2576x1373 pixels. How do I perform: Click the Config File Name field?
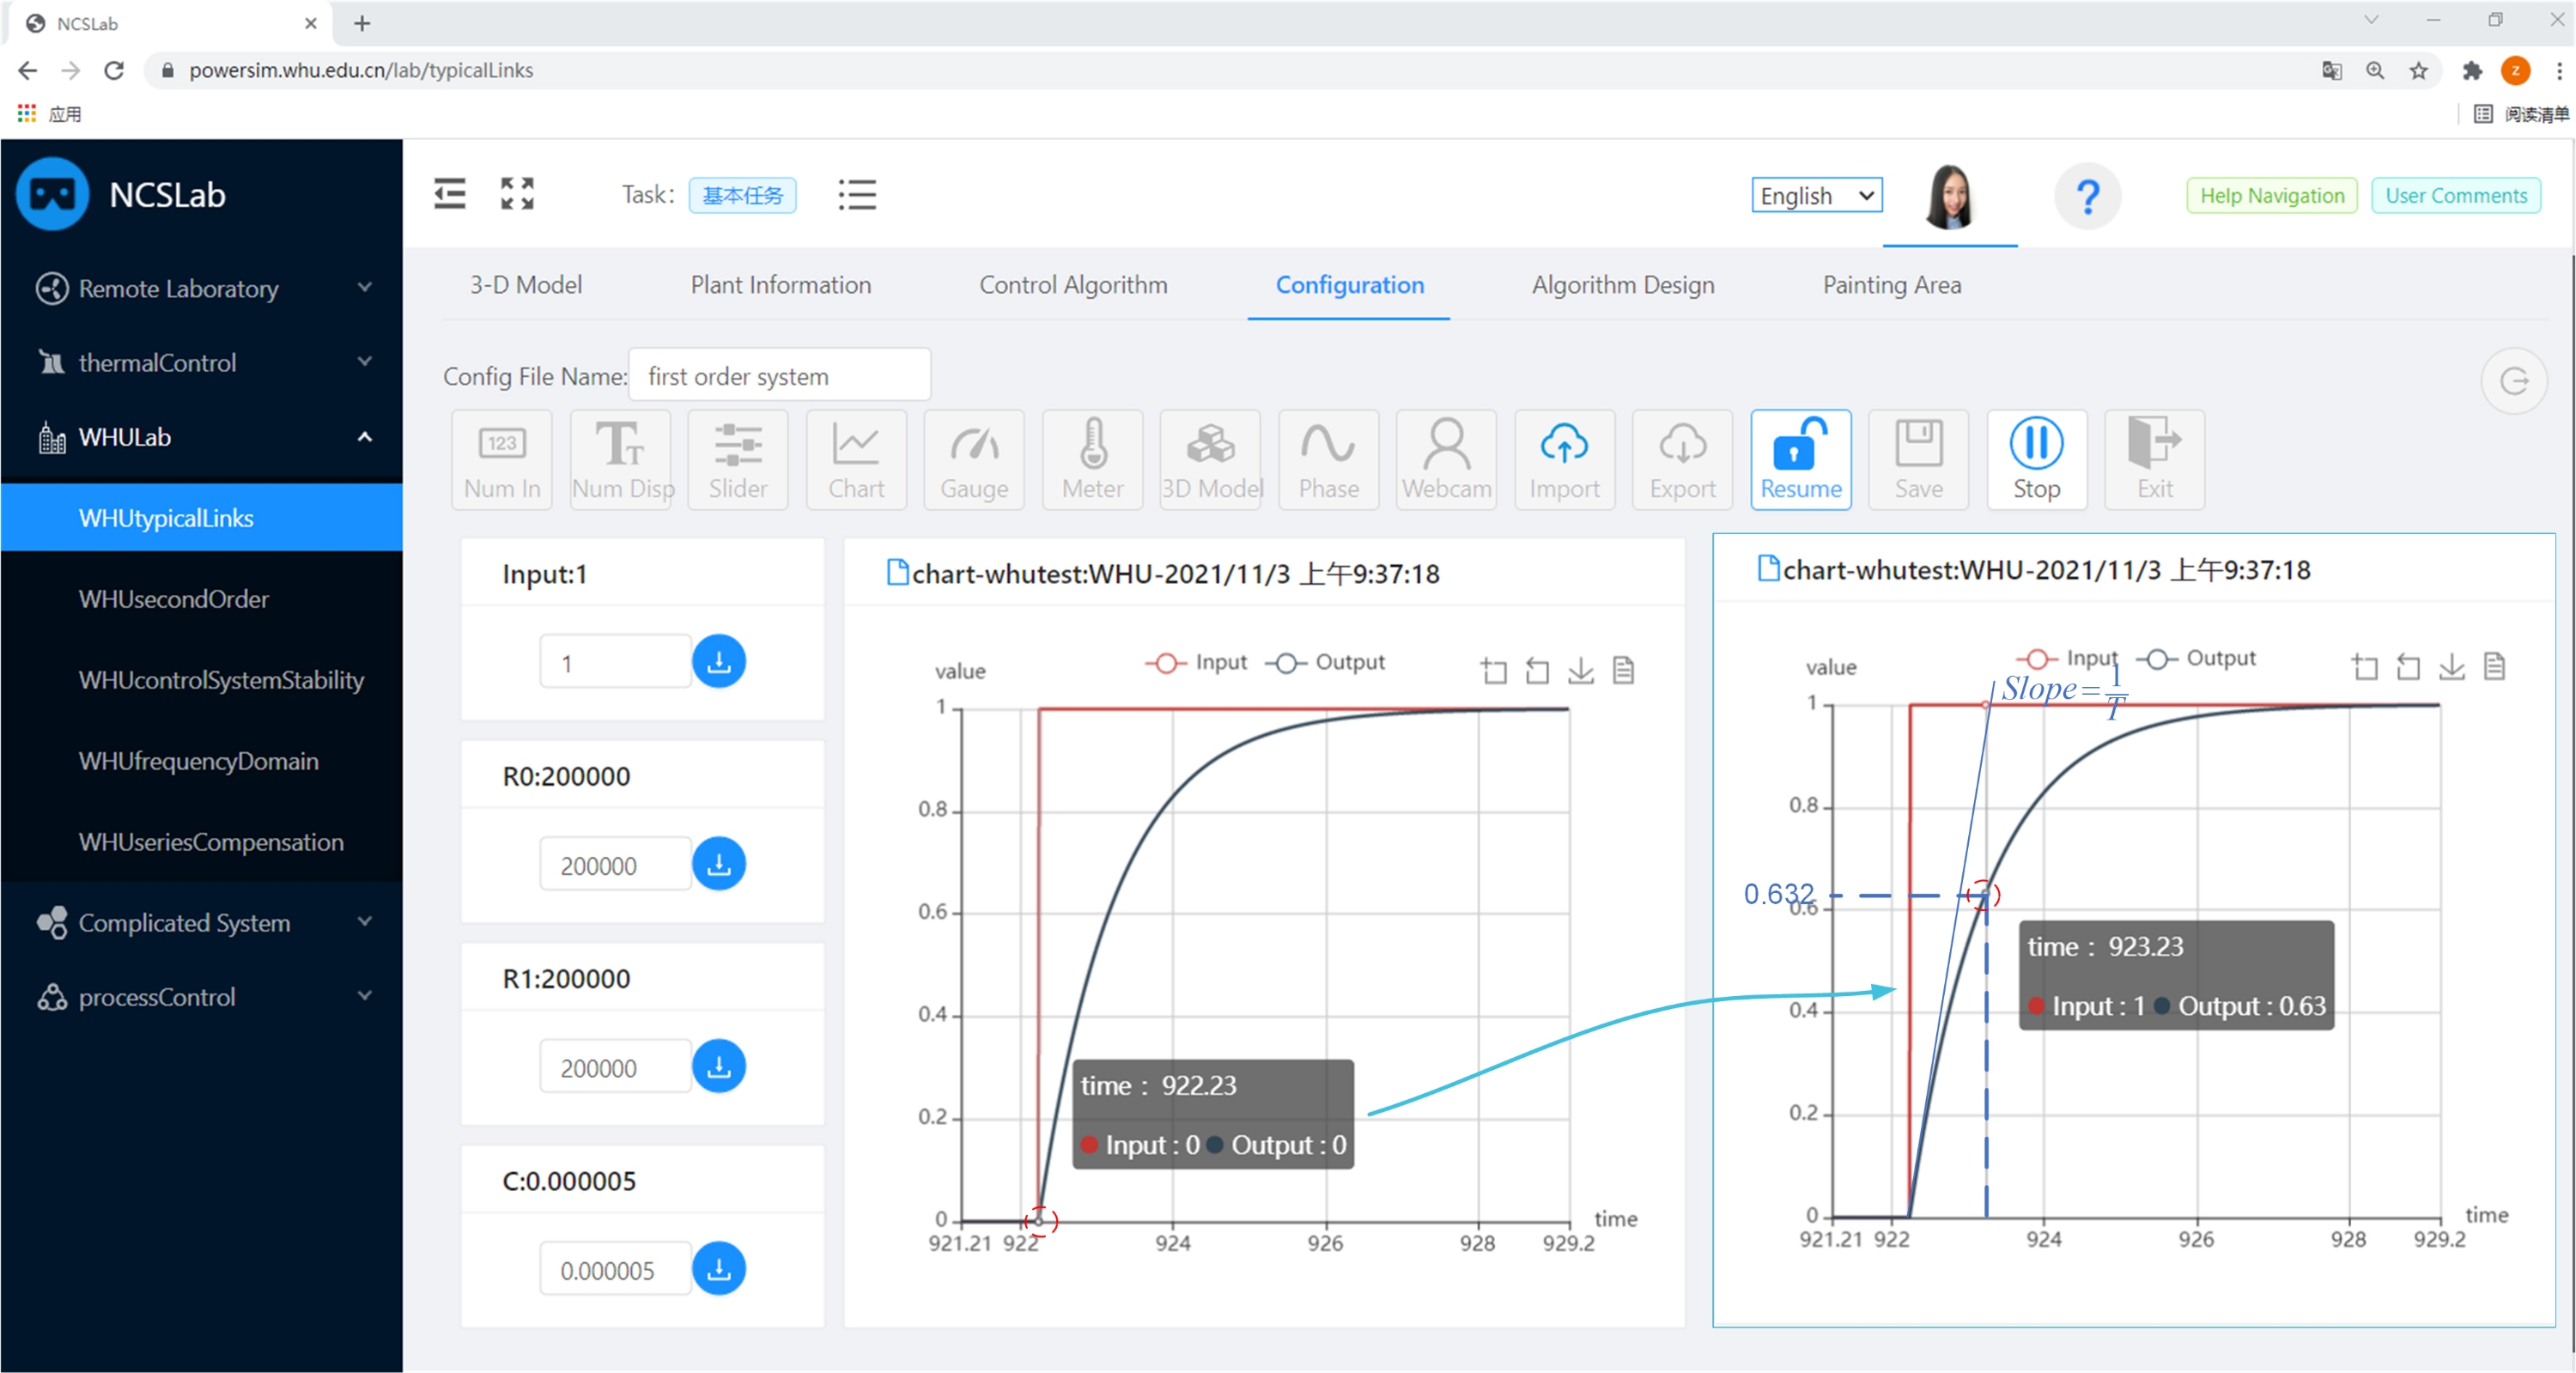[779, 376]
